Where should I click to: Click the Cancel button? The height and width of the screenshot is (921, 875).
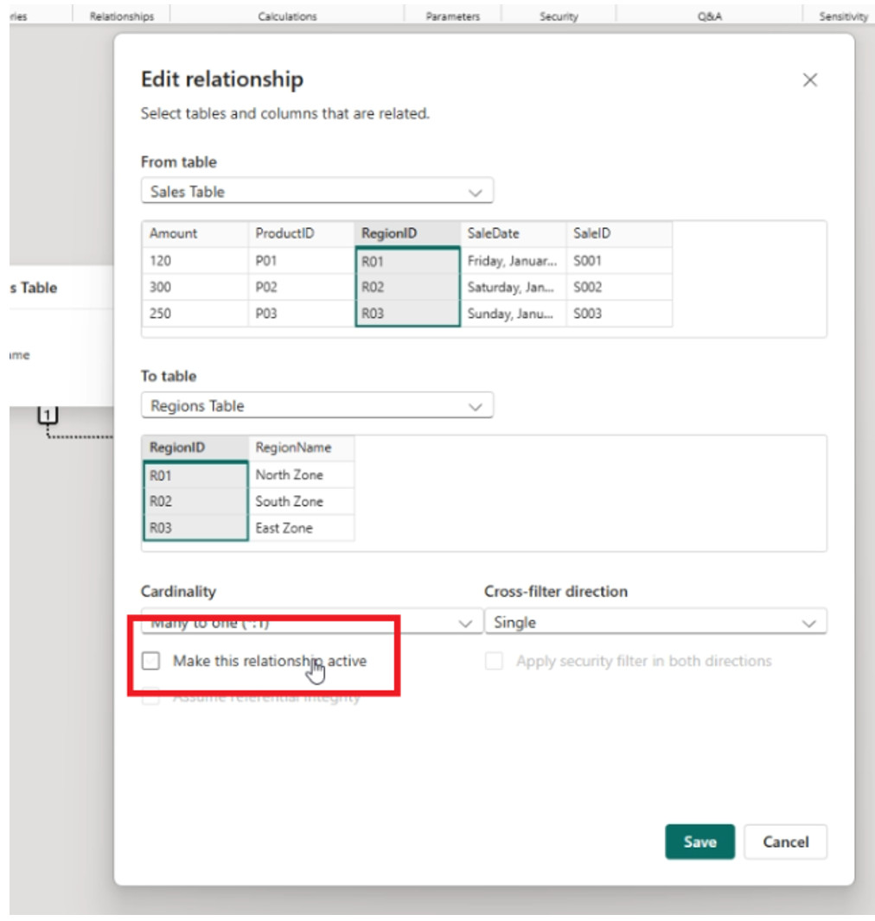[785, 842]
